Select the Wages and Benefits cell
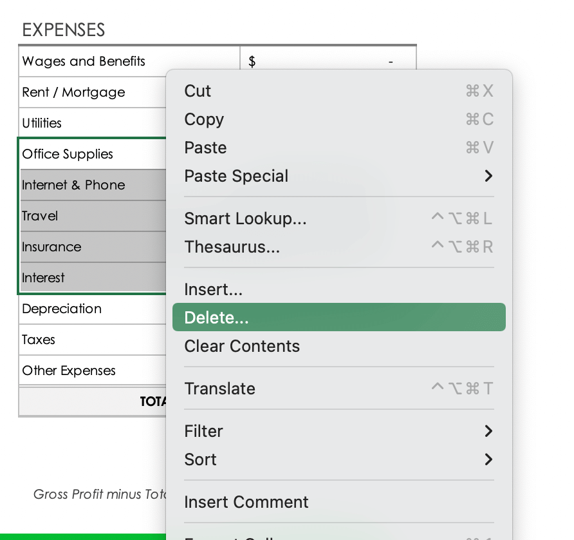Screen dimensions: 574x540 pos(84,61)
